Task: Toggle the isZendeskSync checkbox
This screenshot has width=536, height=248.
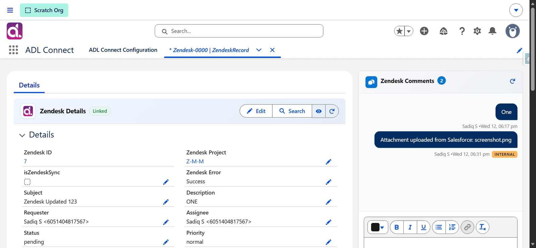Action: [x=27, y=182]
